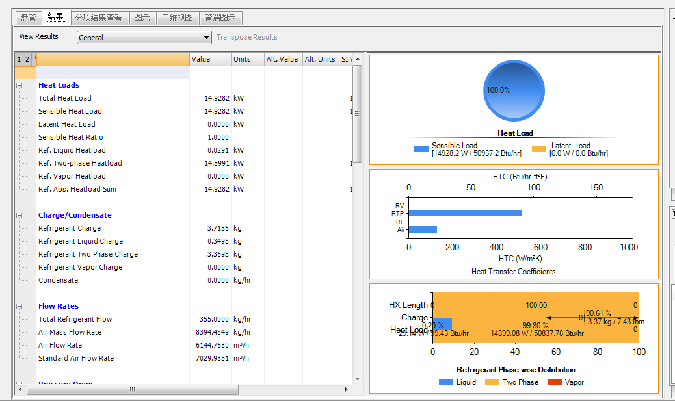Collapse the Heat Loads group
The image size is (675, 401).
click(x=19, y=85)
